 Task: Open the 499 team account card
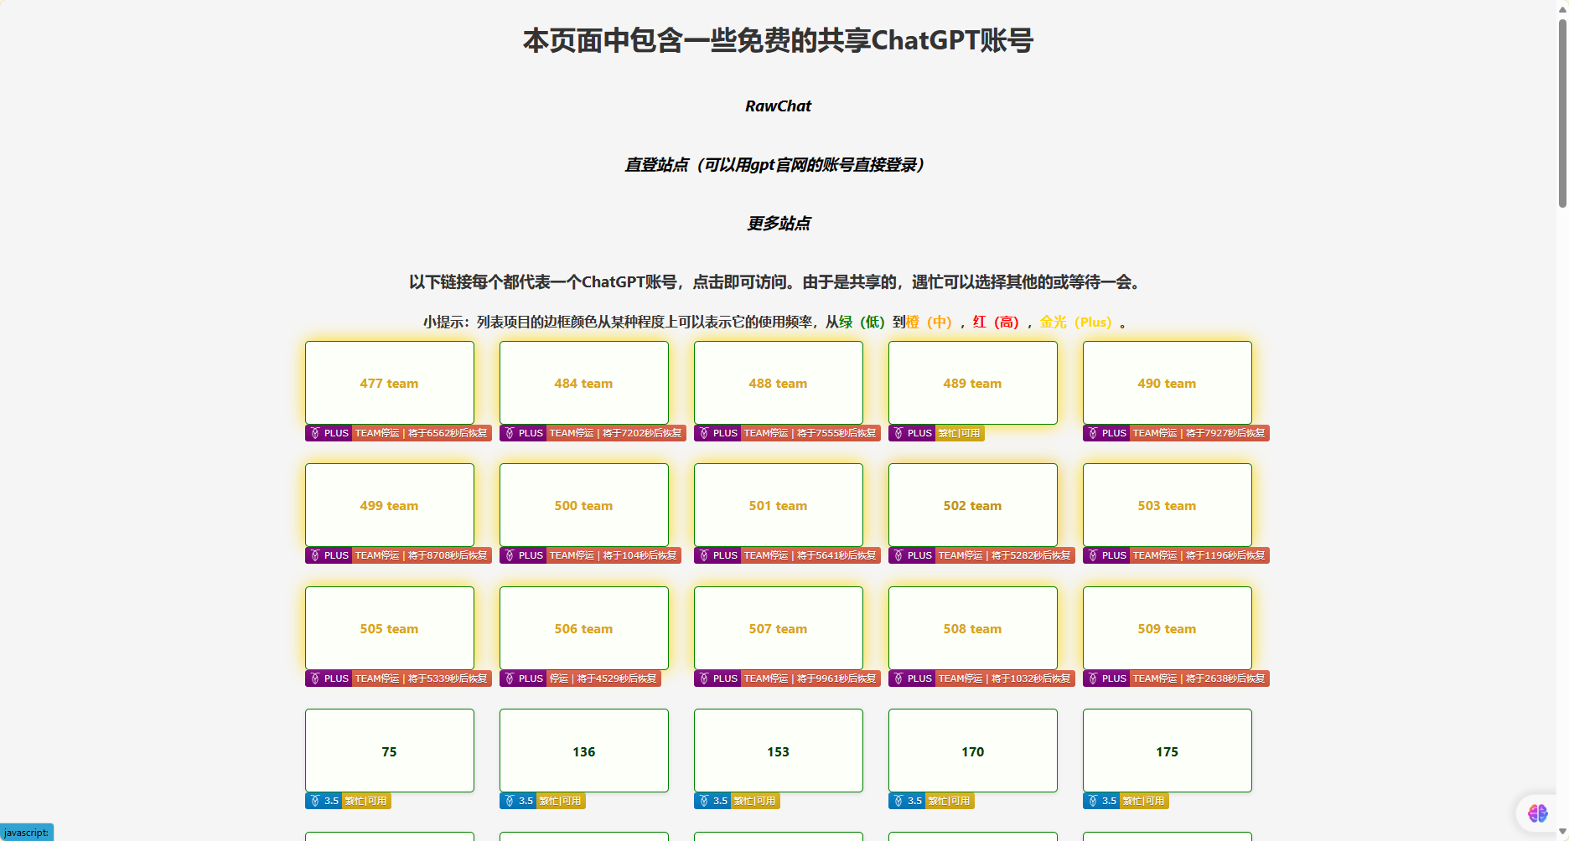[390, 505]
